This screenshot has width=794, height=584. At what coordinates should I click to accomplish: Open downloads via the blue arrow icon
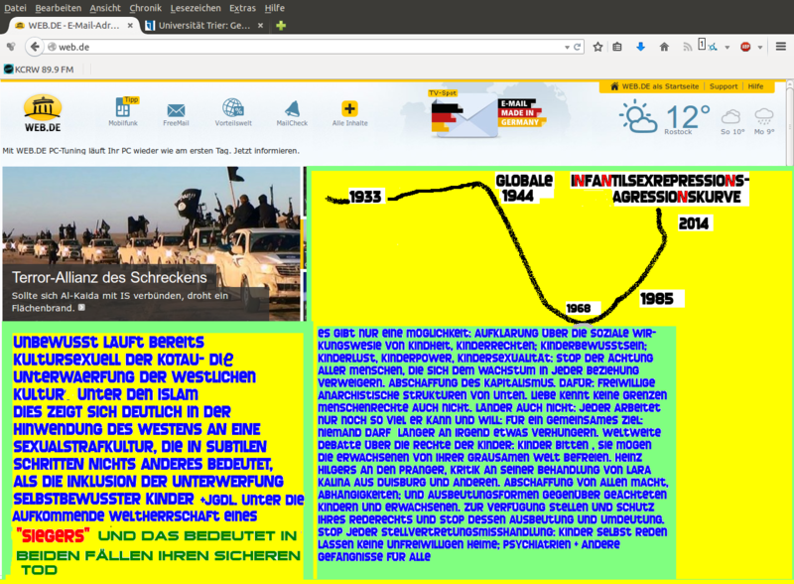pyautogui.click(x=640, y=46)
